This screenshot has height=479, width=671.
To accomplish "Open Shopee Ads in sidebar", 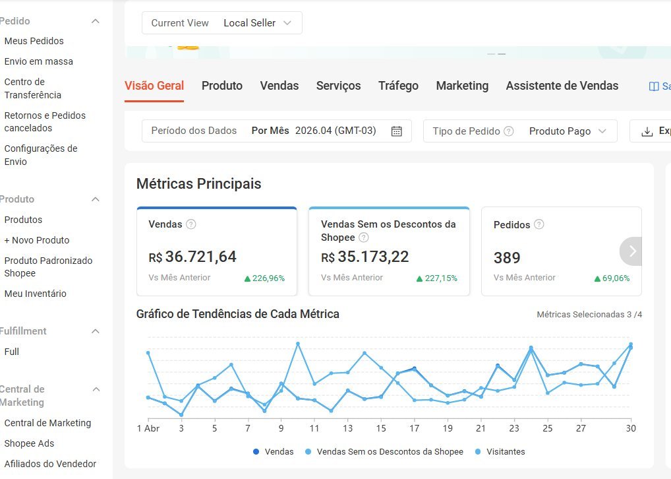I will (x=29, y=443).
